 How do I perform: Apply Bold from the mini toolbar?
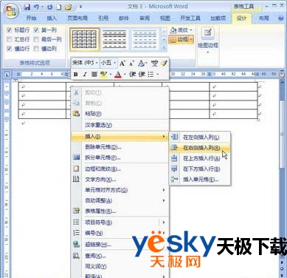point(76,74)
